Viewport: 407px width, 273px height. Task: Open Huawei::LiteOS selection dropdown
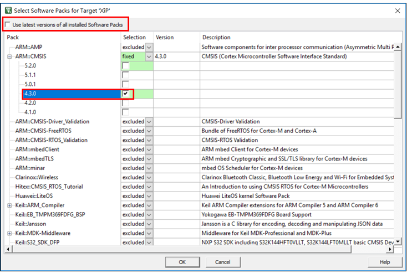149,196
